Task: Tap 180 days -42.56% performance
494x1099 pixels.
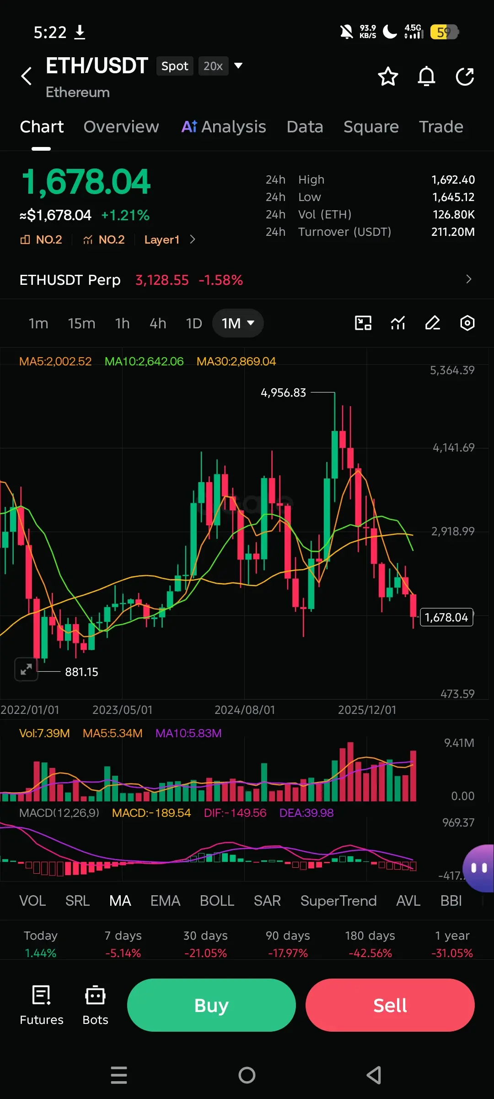Action: (x=370, y=944)
